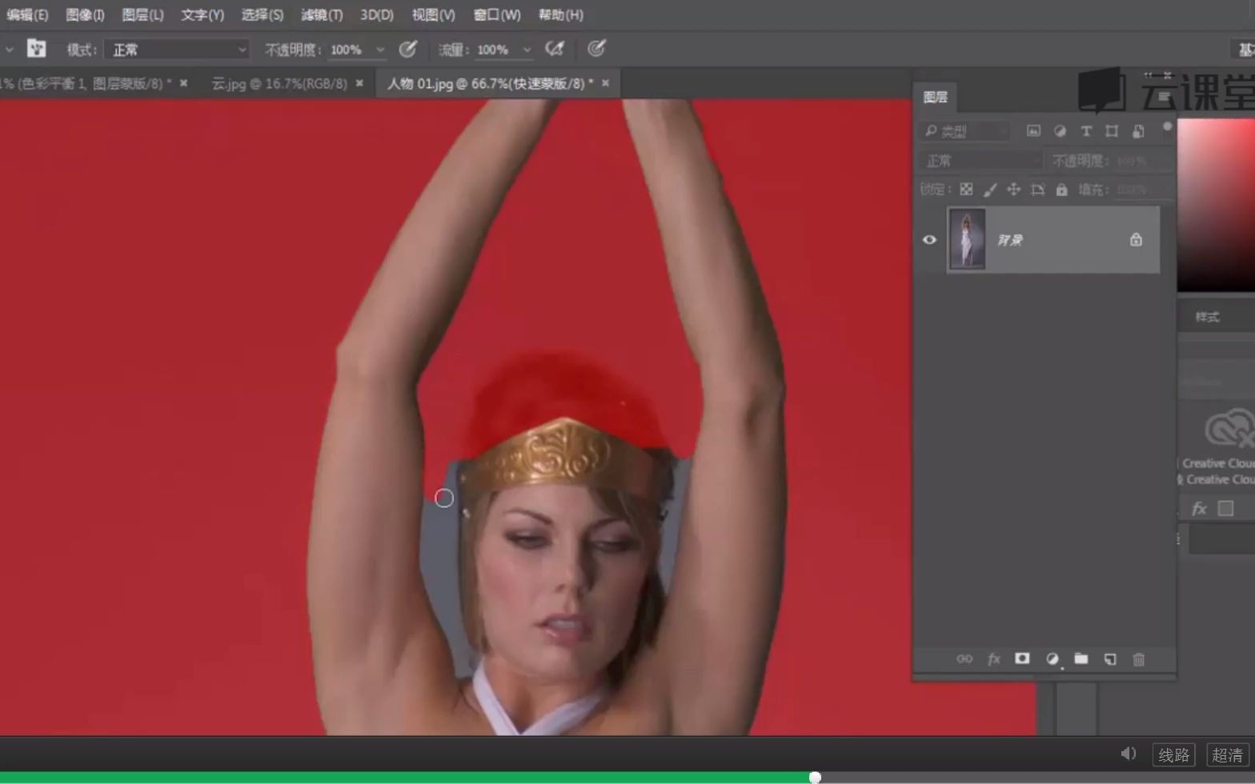Lock layer position icon
Image resolution: width=1255 pixels, height=784 pixels.
(1013, 190)
